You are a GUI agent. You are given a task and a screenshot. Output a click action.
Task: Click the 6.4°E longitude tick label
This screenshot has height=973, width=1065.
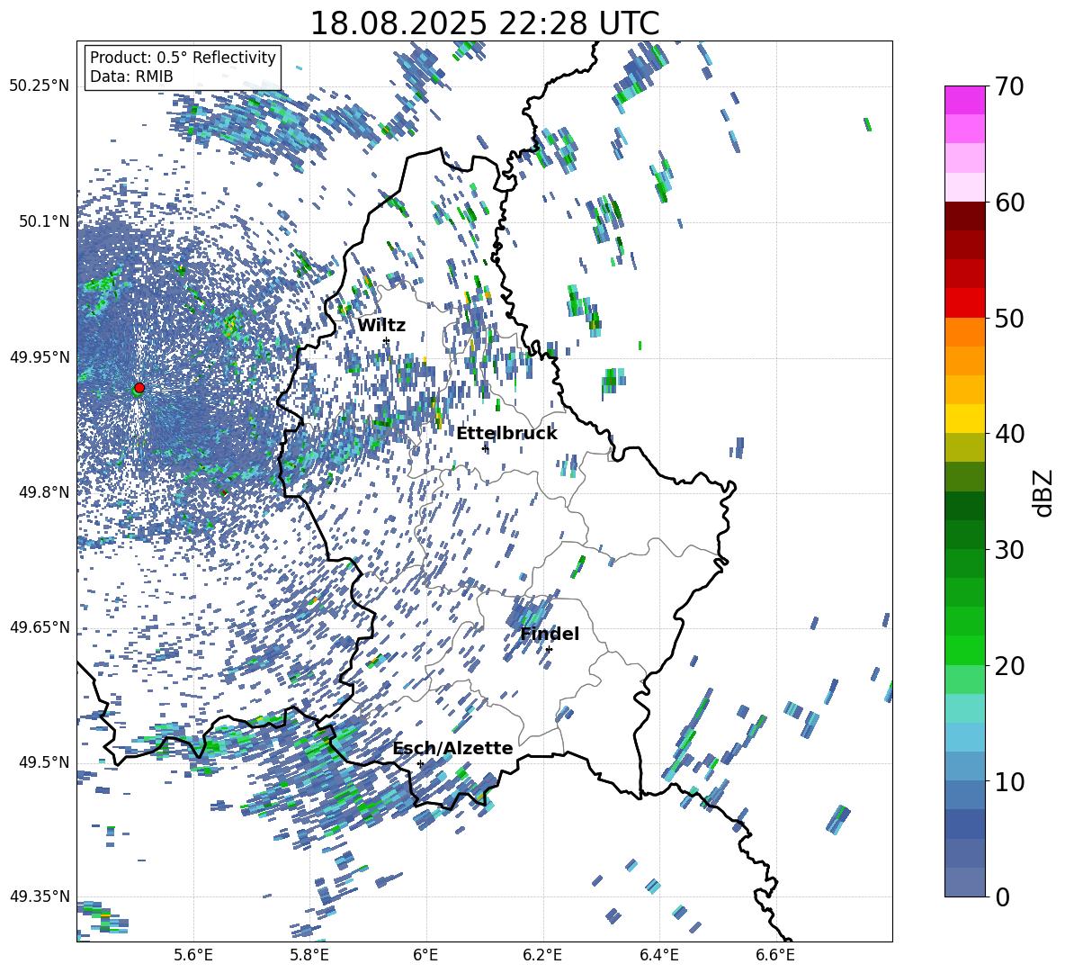tap(658, 955)
